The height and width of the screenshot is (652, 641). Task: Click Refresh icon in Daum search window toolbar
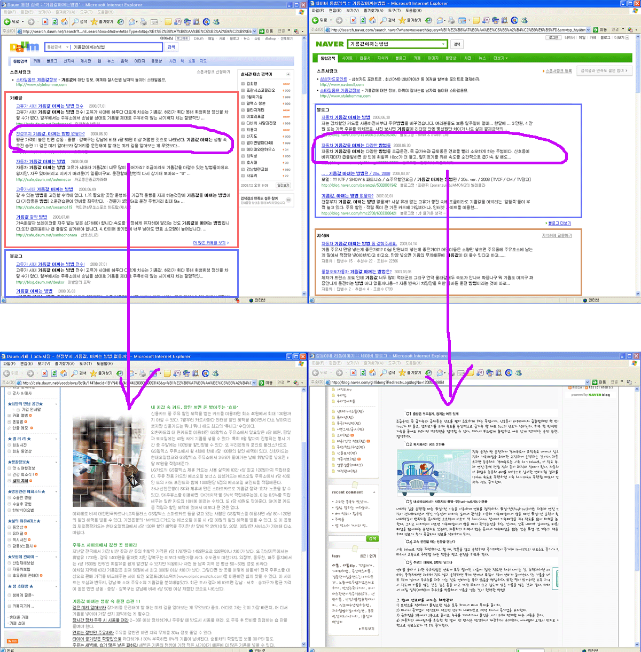point(55,22)
